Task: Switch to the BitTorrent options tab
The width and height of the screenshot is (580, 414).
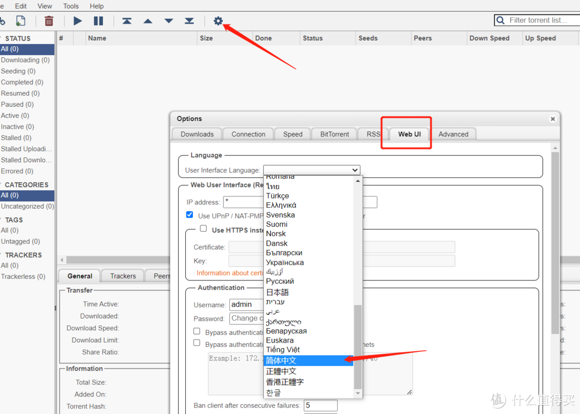Action: 334,134
